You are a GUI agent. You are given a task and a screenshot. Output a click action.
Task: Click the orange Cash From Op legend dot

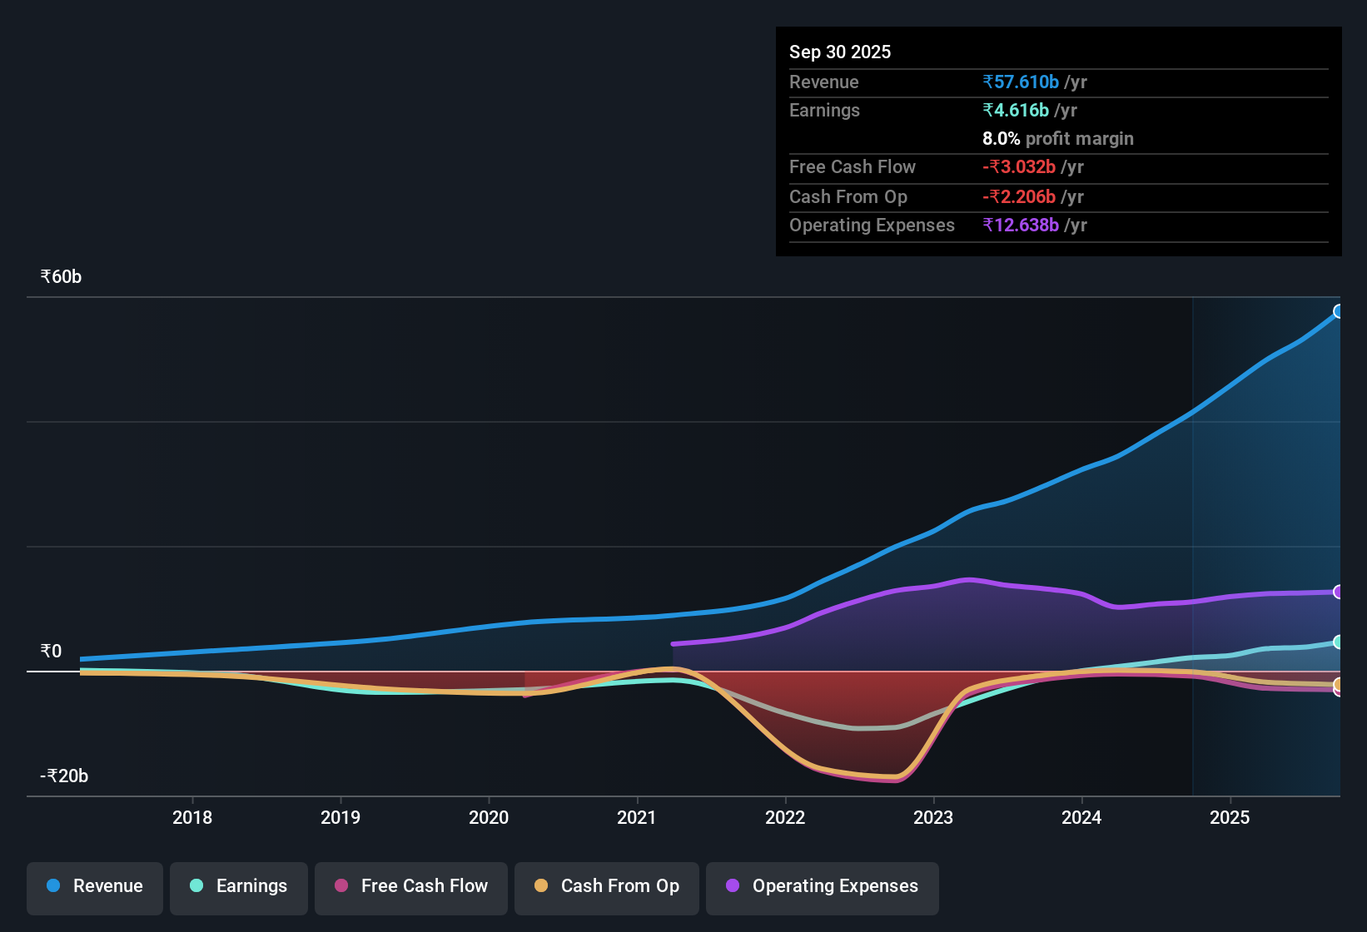pos(541,886)
